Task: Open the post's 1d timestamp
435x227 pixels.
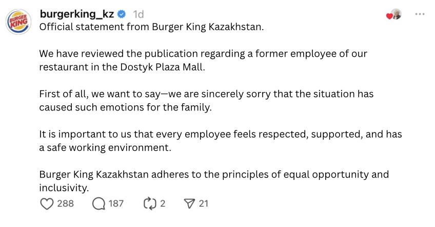Action: coord(139,14)
